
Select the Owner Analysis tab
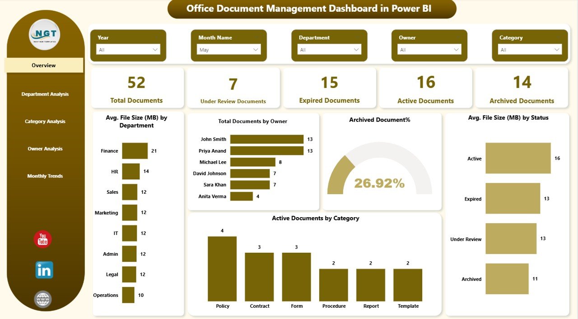(x=45, y=148)
